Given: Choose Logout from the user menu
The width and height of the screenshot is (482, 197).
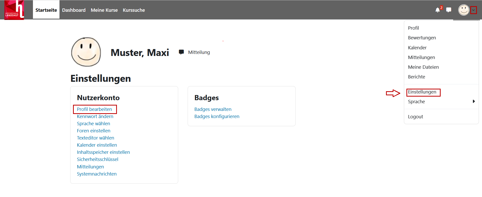Looking at the screenshot, I should pyautogui.click(x=415, y=117).
